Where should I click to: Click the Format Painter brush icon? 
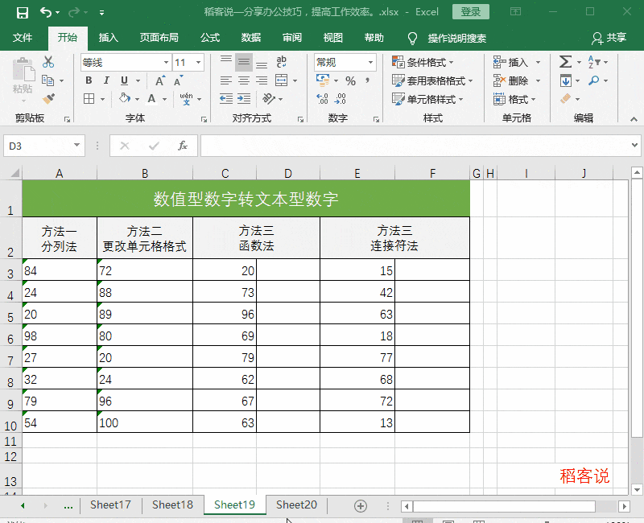tap(48, 98)
